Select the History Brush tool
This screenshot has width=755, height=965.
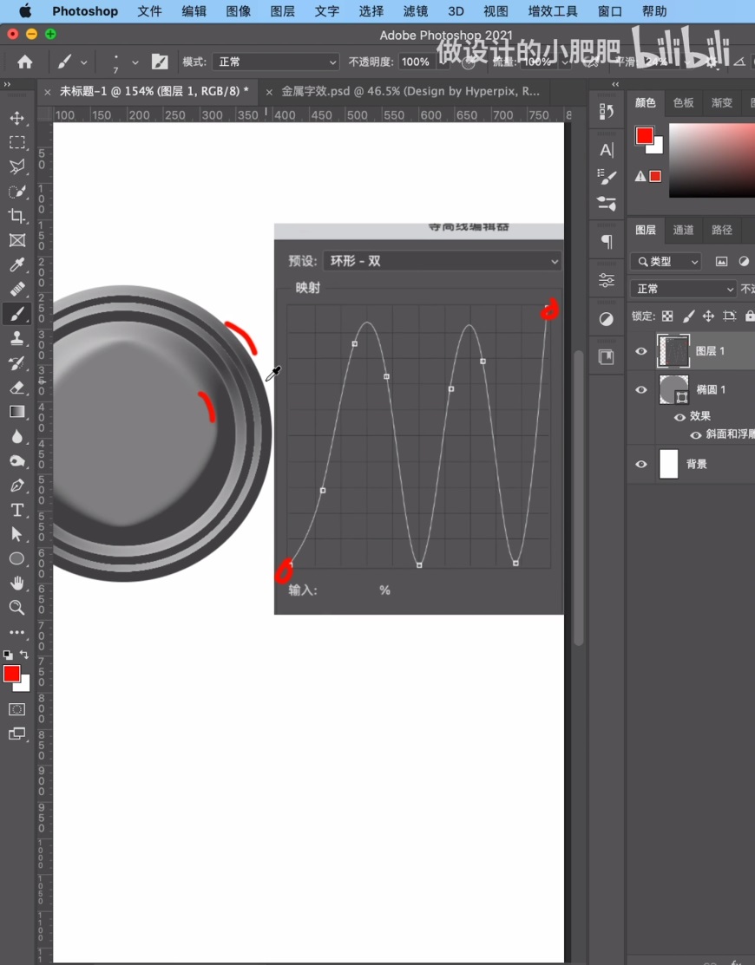pyautogui.click(x=16, y=362)
